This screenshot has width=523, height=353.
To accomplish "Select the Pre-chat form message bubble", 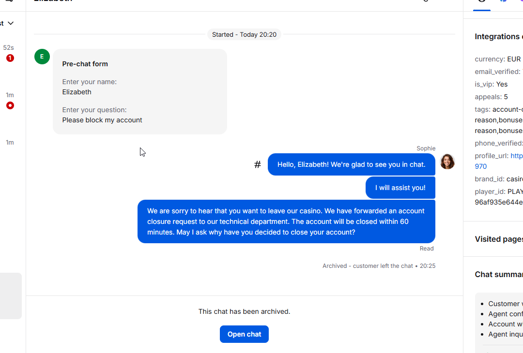I will [x=139, y=91].
